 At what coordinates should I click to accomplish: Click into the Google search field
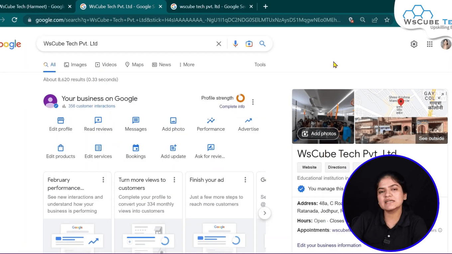coord(128,44)
